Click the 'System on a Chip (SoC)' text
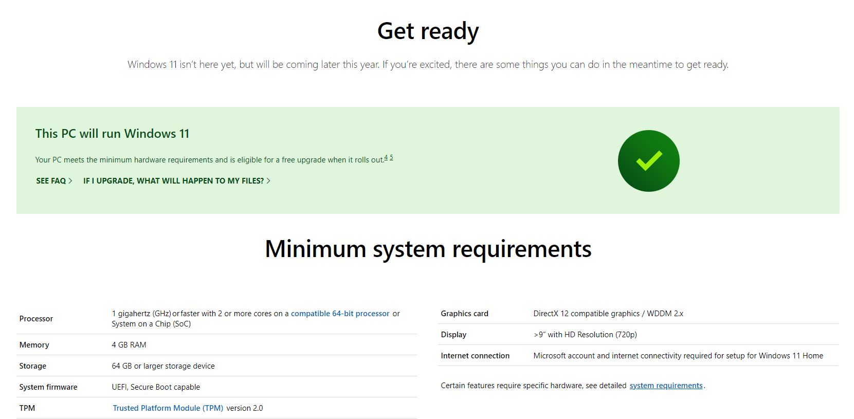This screenshot has height=419, width=854. coord(151,324)
